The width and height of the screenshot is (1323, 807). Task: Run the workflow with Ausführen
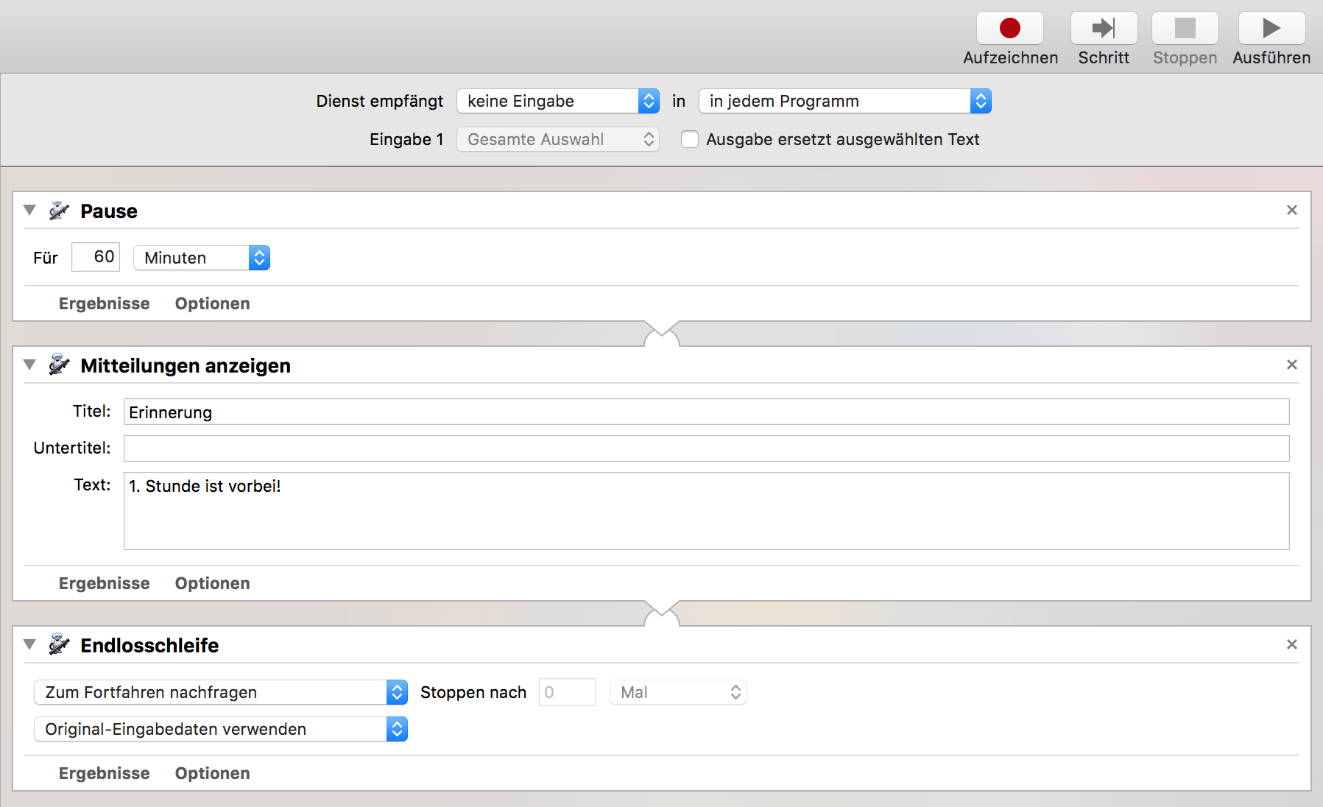1271,28
